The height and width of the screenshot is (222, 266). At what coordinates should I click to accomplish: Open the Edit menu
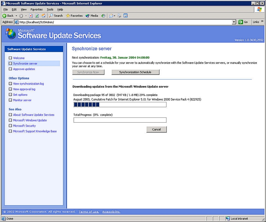(x=14, y=9)
